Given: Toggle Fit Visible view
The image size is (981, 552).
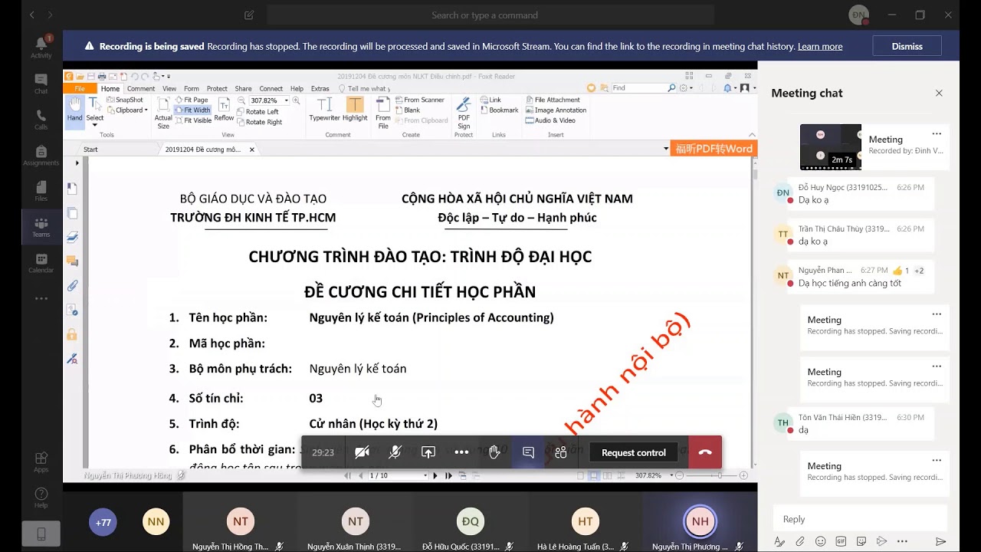Looking at the screenshot, I should 193,121.
